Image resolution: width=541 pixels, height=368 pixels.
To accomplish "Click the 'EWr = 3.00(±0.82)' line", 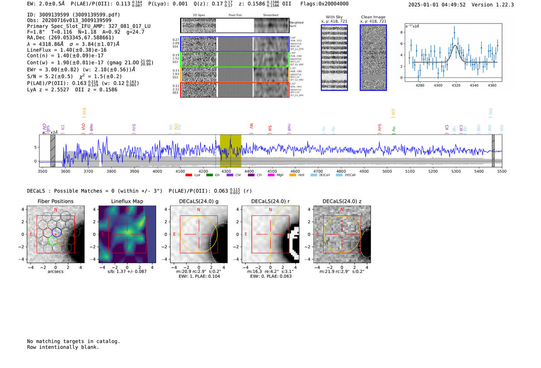I will click(81, 70).
